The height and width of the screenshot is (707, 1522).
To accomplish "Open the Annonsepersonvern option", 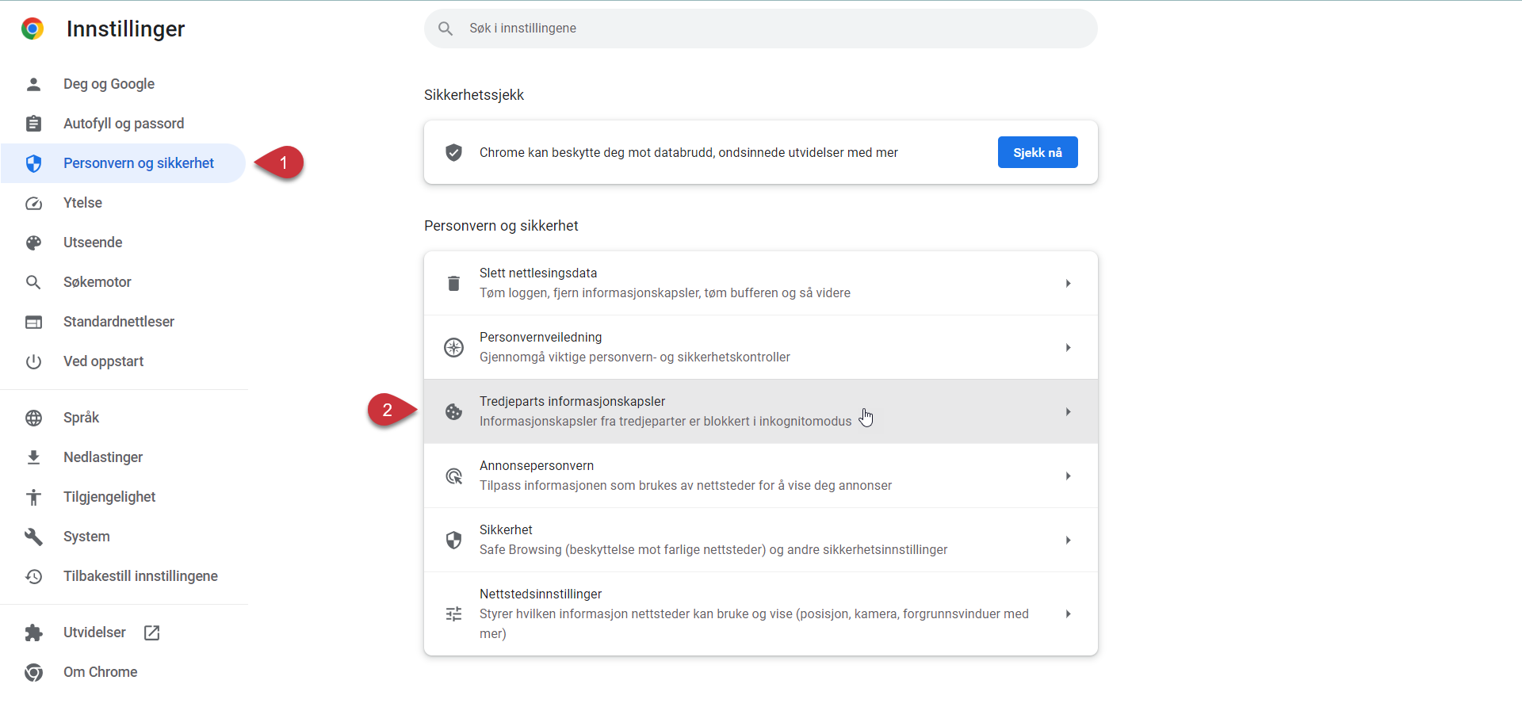I will [761, 476].
